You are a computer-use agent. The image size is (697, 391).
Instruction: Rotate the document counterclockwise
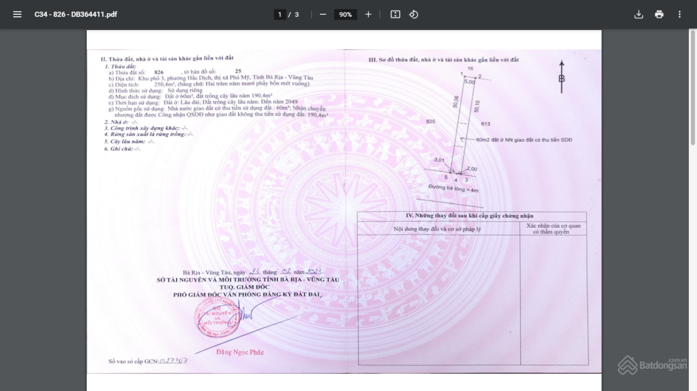414,14
